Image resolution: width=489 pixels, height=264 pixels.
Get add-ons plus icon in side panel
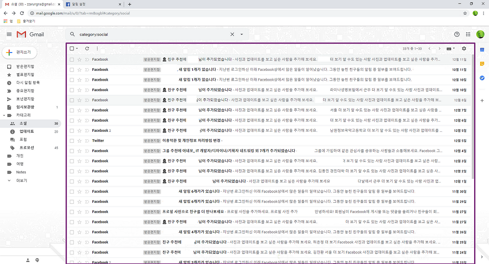[x=482, y=100]
